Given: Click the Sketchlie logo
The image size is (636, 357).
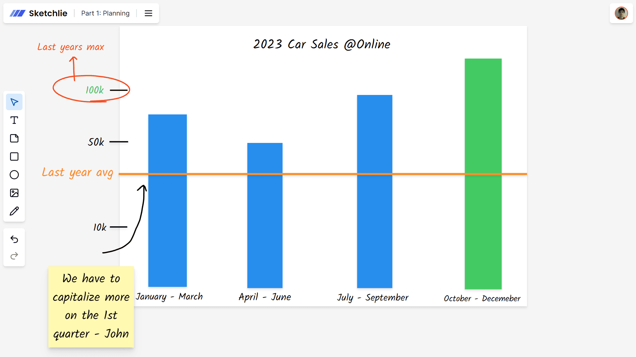Looking at the screenshot, I should (x=39, y=13).
